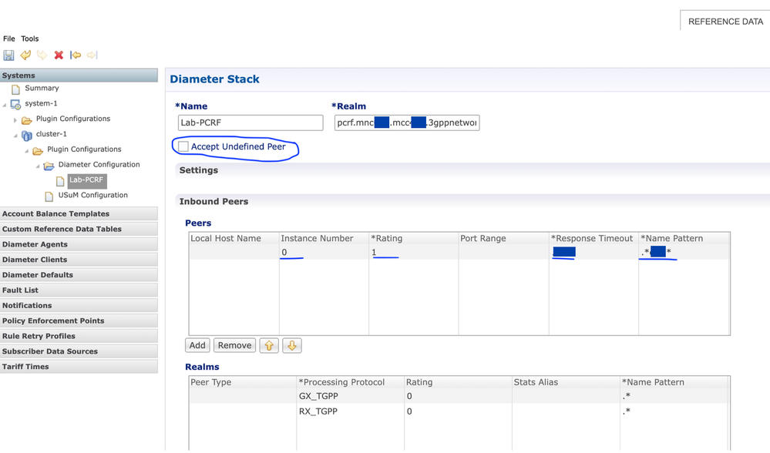
Task: Click the Peers Response Timeout cell
Action: pyautogui.click(x=593, y=252)
